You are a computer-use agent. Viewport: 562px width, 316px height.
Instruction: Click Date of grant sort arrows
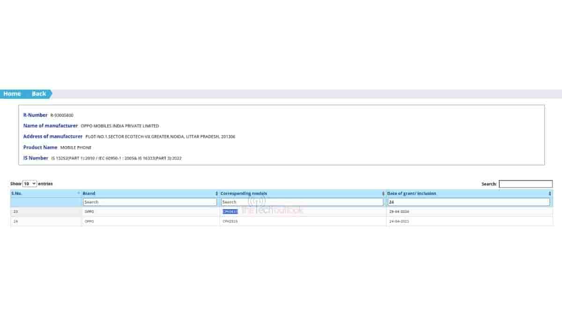(550, 193)
